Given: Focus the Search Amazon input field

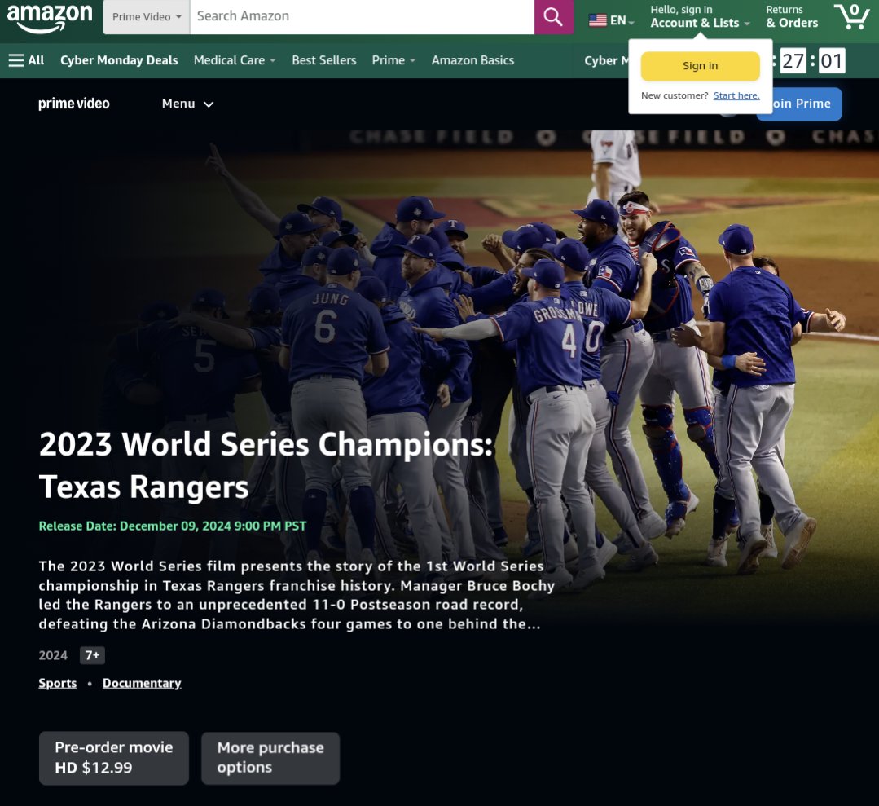Looking at the screenshot, I should click(x=362, y=17).
